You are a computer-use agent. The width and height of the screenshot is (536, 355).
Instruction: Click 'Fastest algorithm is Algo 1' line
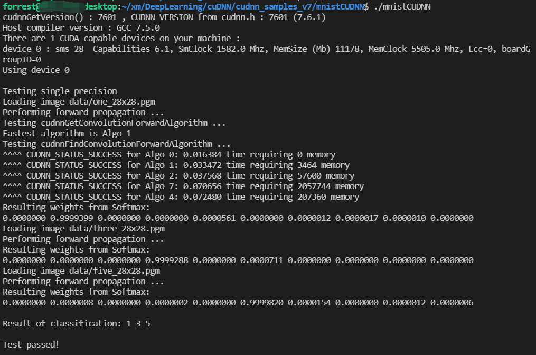click(x=67, y=134)
